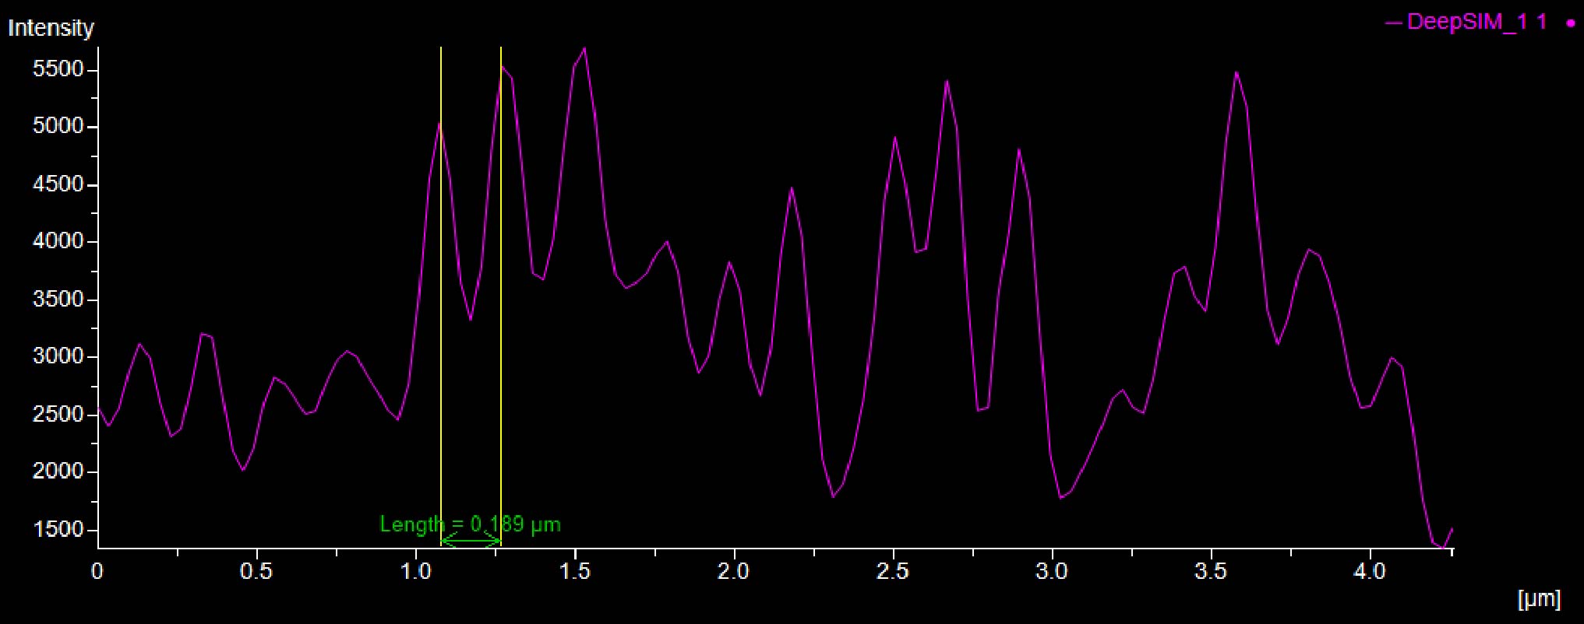Click the magenta dot beside the legend
Image resolution: width=1584 pixels, height=624 pixels.
tap(1570, 23)
